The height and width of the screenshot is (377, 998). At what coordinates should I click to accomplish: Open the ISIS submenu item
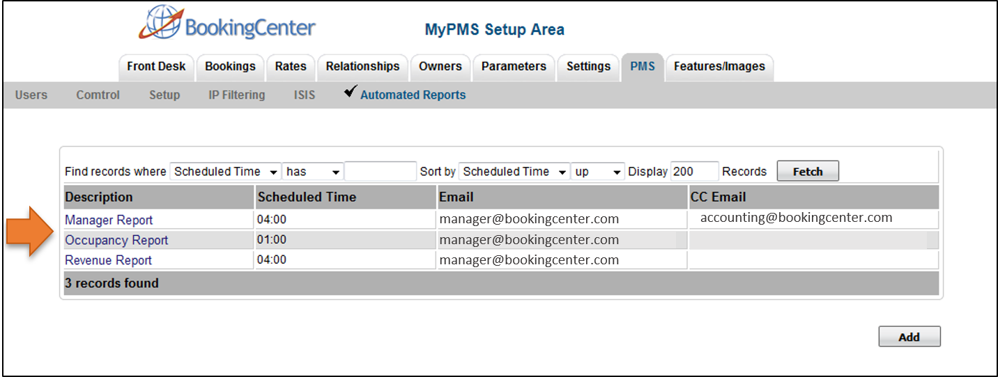[x=305, y=95]
